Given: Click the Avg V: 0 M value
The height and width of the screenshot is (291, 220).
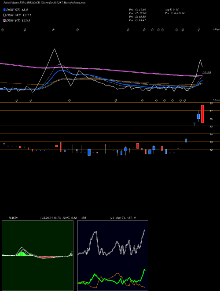Looking at the screenshot, I should 171,9.
